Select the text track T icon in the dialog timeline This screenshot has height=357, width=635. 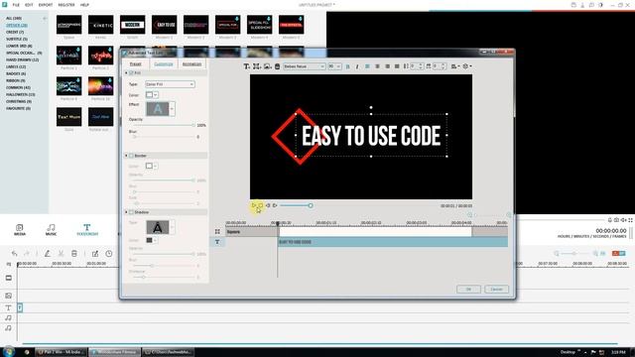tap(217, 242)
